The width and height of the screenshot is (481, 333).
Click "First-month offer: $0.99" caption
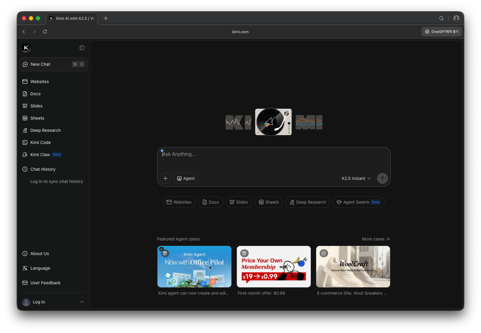(x=261, y=293)
